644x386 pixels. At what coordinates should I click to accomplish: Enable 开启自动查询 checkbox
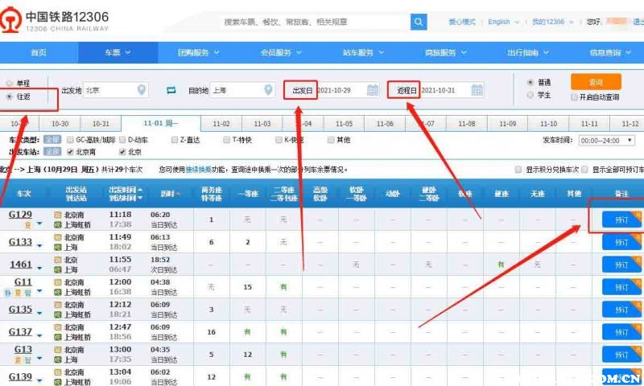click(574, 97)
